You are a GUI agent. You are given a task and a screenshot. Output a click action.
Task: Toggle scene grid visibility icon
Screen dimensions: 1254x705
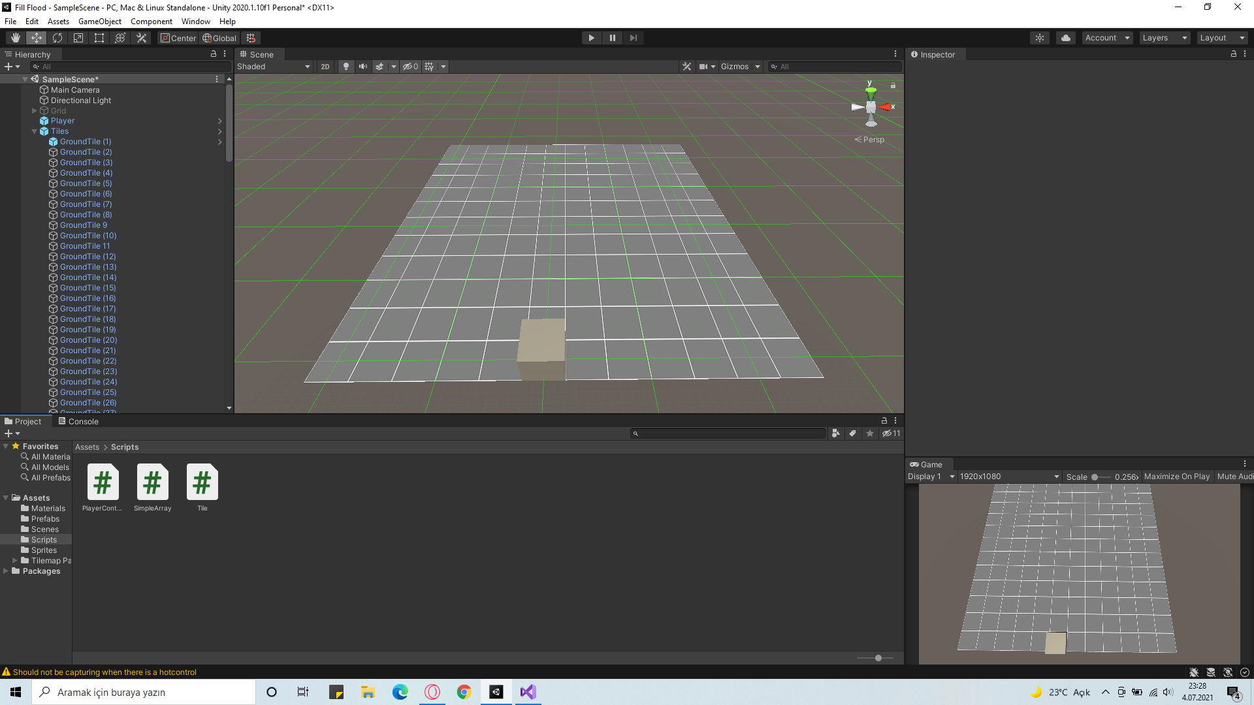[x=429, y=67]
